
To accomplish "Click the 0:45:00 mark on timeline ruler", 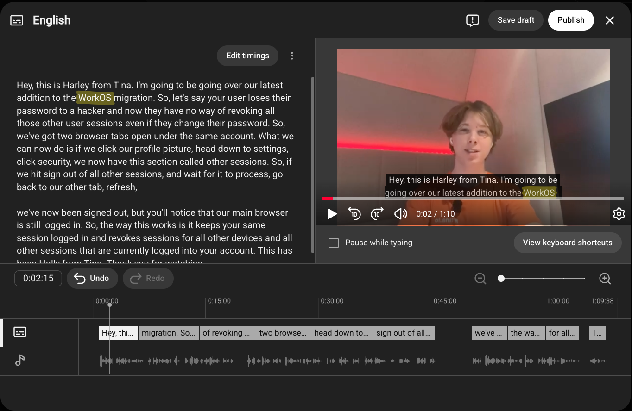I will point(445,301).
